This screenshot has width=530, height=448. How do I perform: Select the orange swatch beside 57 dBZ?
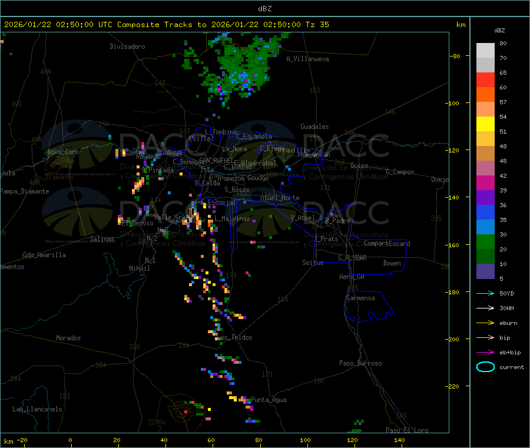coord(485,95)
